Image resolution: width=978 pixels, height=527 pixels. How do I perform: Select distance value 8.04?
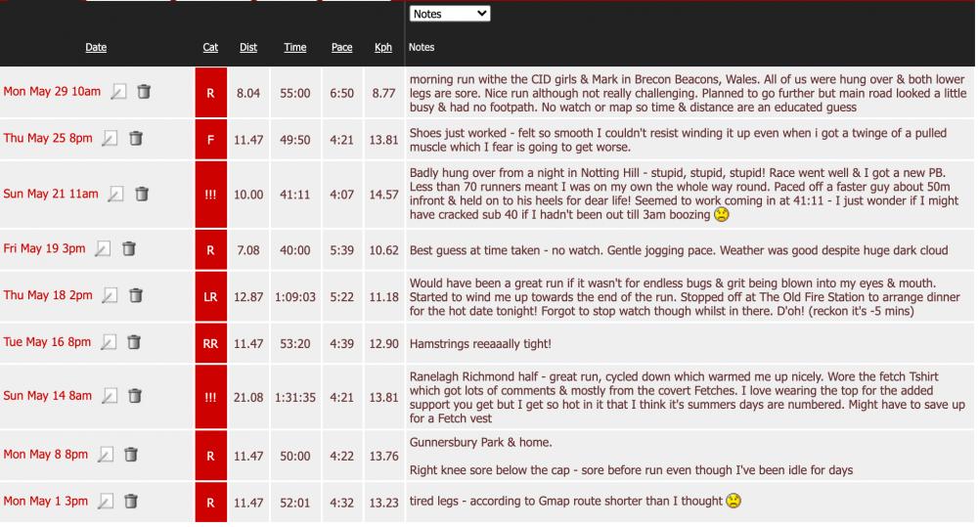point(248,93)
